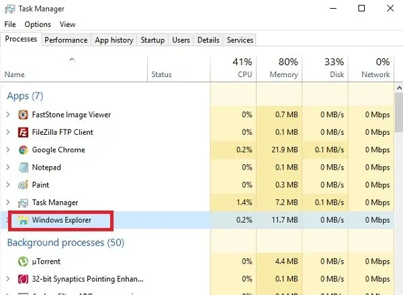Click the Synaptics Pointing Enhancer icon
Image resolution: width=403 pixels, height=295 pixels.
tap(23, 279)
